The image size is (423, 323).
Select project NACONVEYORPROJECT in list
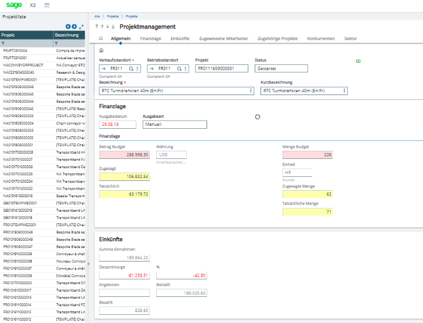click(x=42, y=65)
